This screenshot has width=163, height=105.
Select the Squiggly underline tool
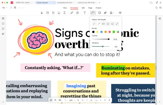coord(65,13)
